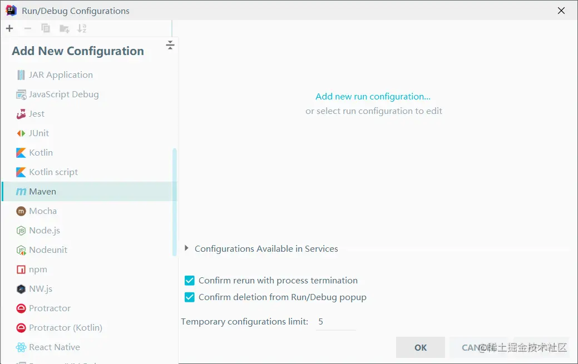578x364 pixels.
Task: Click the IntelliJ IDEA logo in title bar
Action: [x=11, y=11]
